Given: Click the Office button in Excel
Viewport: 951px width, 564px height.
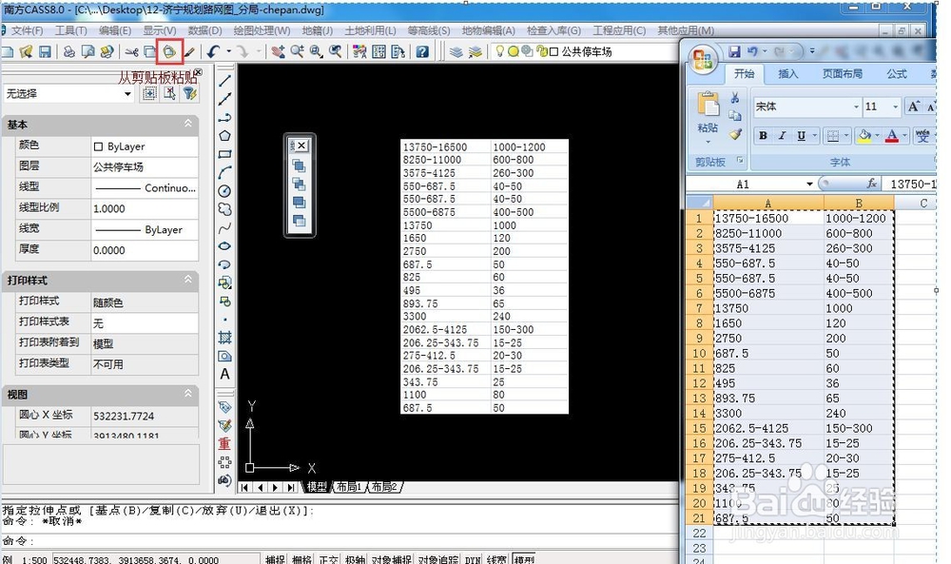Looking at the screenshot, I should pyautogui.click(x=701, y=59).
